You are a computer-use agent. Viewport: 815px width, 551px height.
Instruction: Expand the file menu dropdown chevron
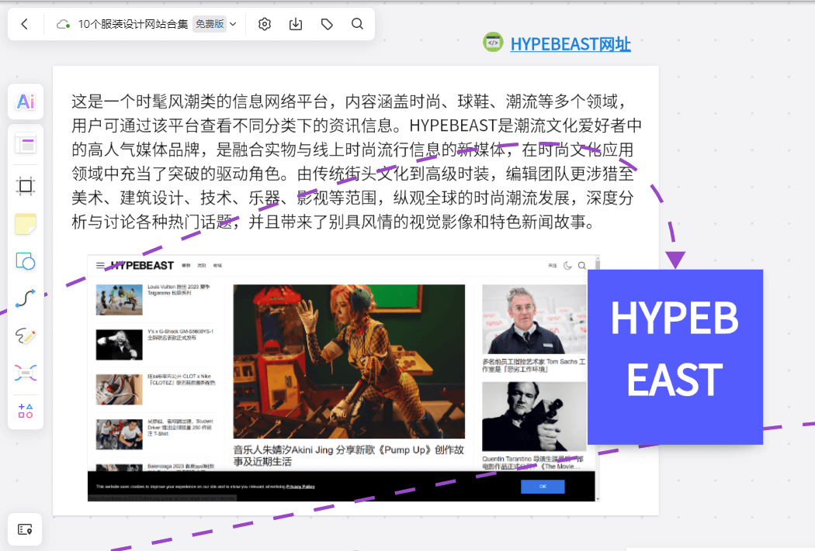pyautogui.click(x=234, y=24)
